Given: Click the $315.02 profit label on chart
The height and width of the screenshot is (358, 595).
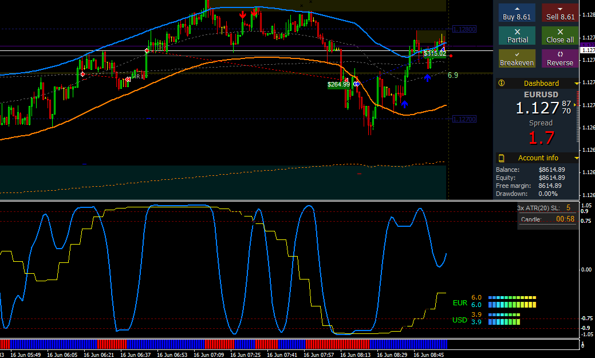Looking at the screenshot, I should coord(435,53).
